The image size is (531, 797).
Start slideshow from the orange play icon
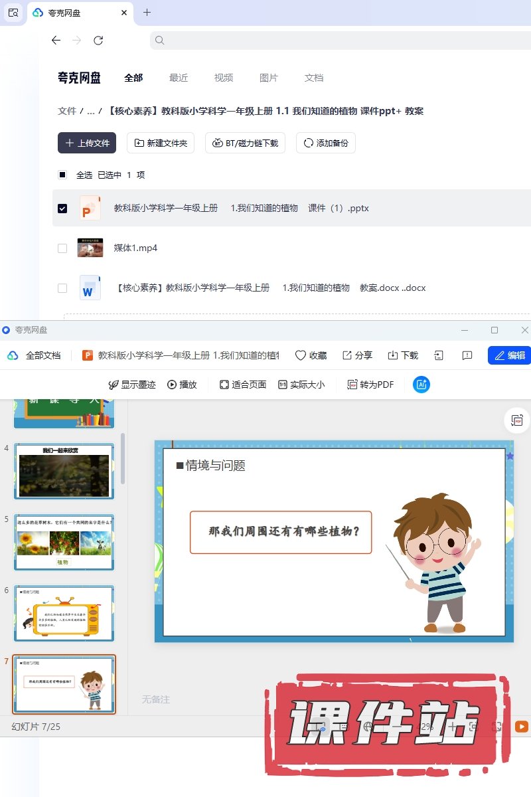click(522, 727)
